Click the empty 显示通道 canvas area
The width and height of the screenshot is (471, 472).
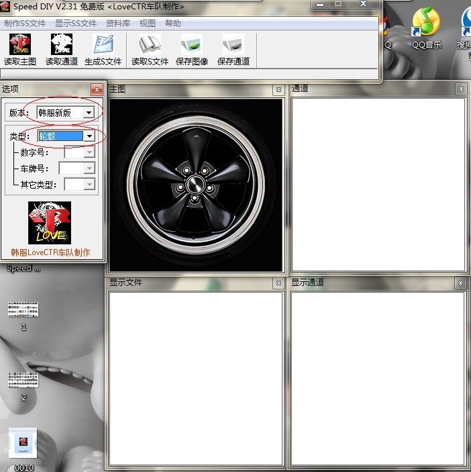(378, 379)
